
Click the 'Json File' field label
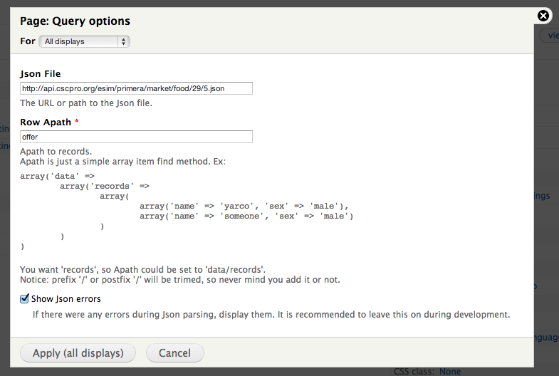(41, 74)
